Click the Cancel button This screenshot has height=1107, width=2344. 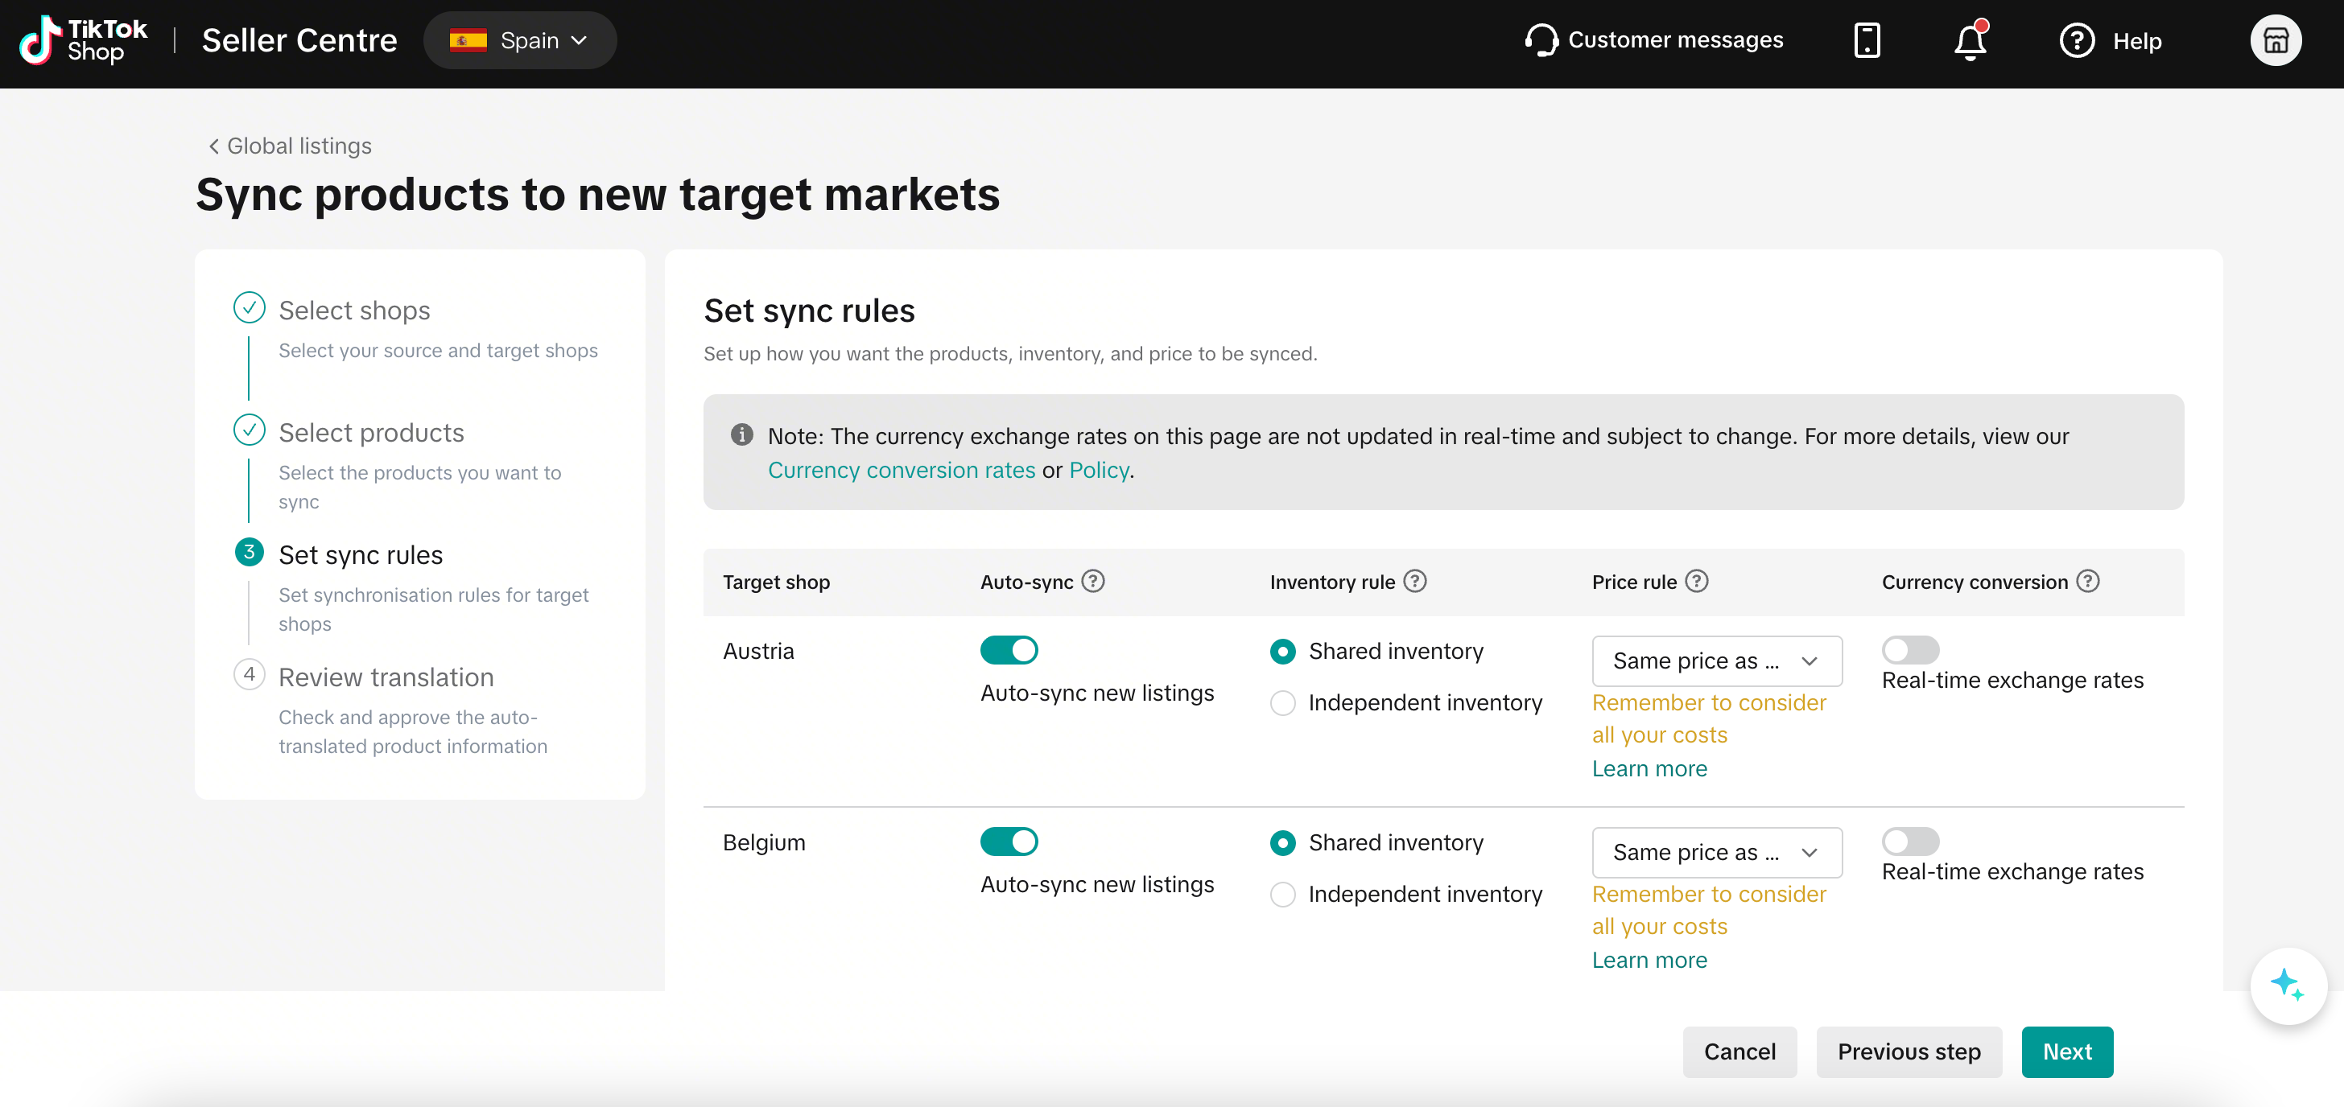pyautogui.click(x=1739, y=1051)
